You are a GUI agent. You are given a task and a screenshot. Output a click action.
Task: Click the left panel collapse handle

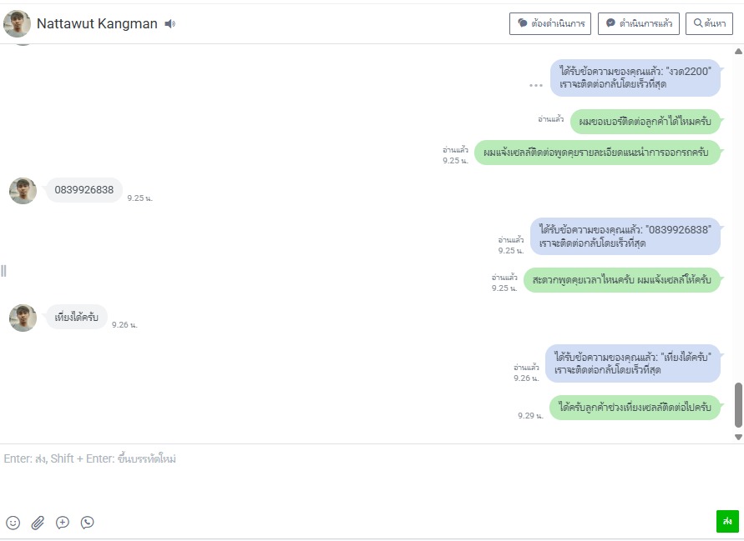coord(4,271)
